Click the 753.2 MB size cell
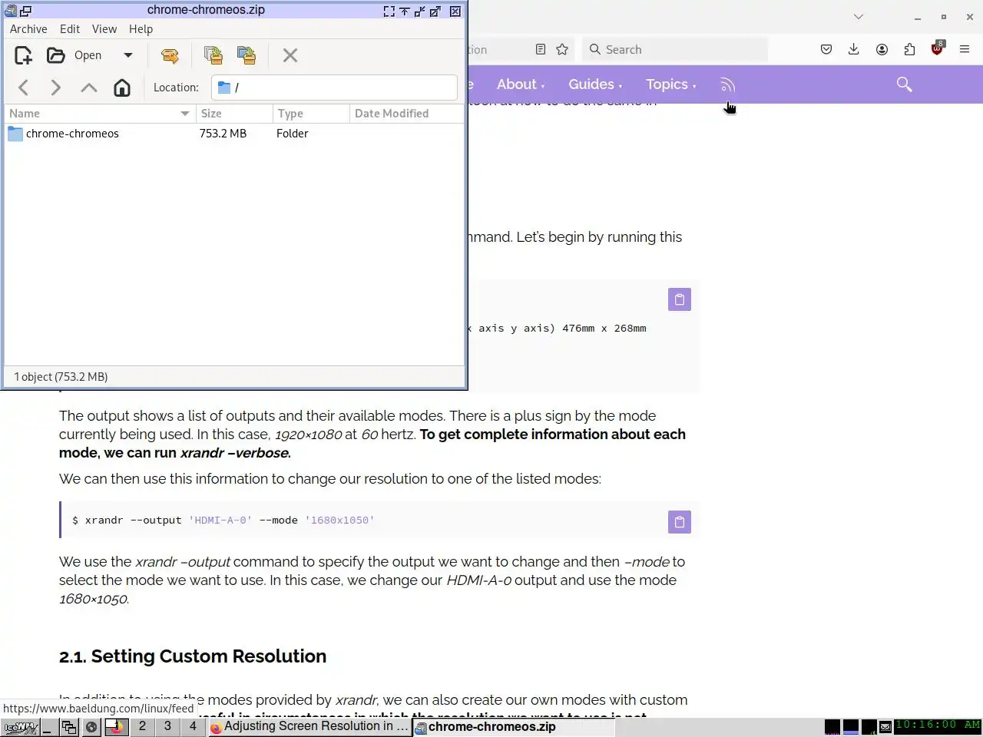The width and height of the screenshot is (983, 737). [x=223, y=134]
